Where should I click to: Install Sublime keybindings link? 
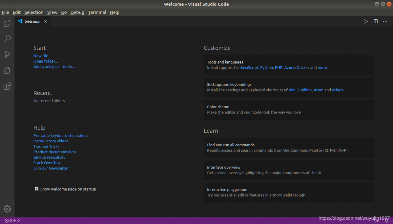point(305,90)
